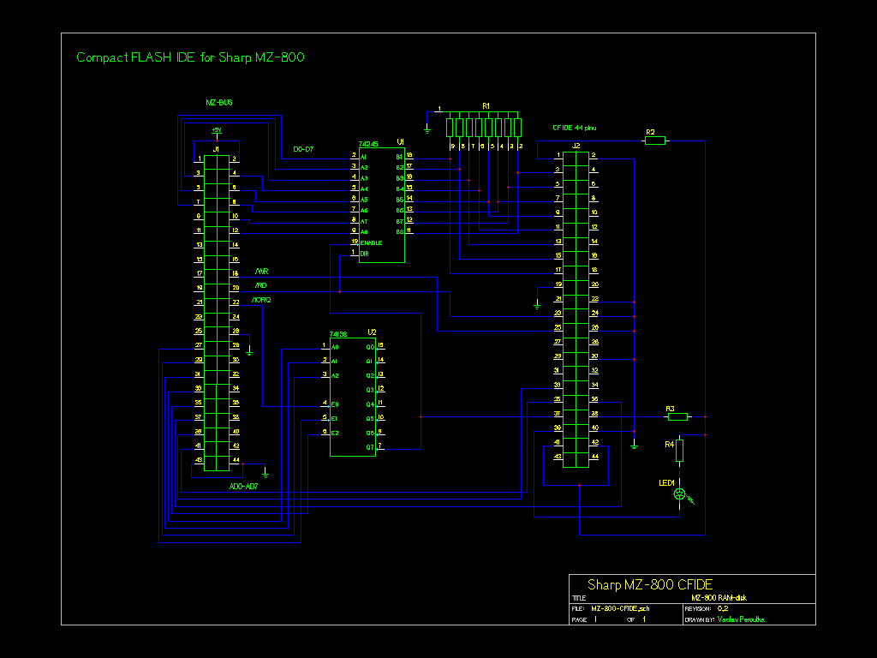Viewport: 877px width, 658px height.
Task: Click the 'DIR' pin label on U1
Action: tap(365, 254)
